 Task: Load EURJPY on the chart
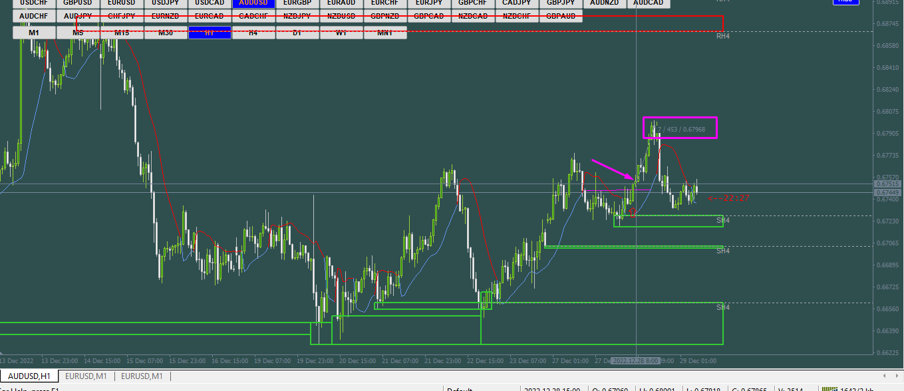429,3
